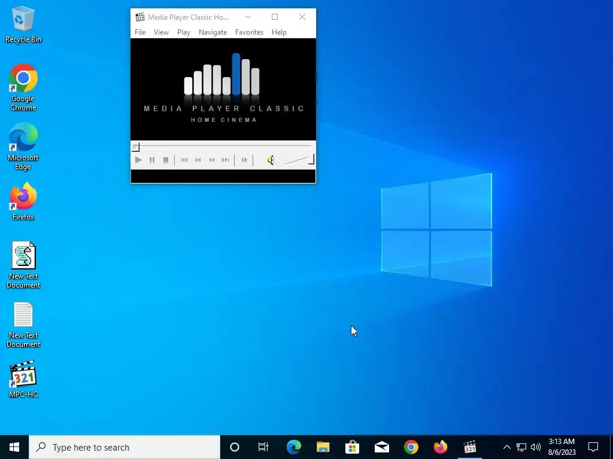Skip to previous track in MPC-HC
The image size is (613, 459).
point(184,160)
